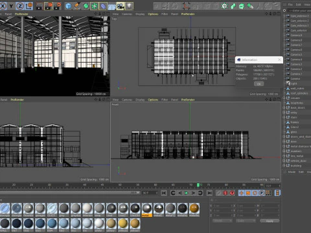The image size is (311, 233).
Task: Expand the numbers object
Action: pos(284,151)
